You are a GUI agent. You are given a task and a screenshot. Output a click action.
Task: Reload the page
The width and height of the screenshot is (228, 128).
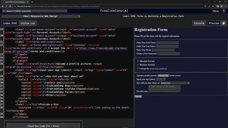(x=10, y=6)
